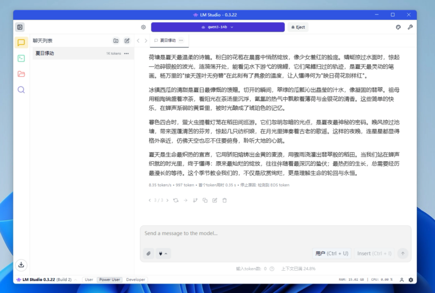Click the Eject model button
Viewport: 435px width, 293px height.
click(298, 27)
